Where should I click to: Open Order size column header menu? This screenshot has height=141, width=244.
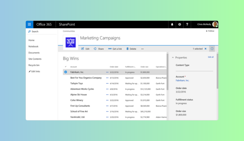[x=144, y=67]
